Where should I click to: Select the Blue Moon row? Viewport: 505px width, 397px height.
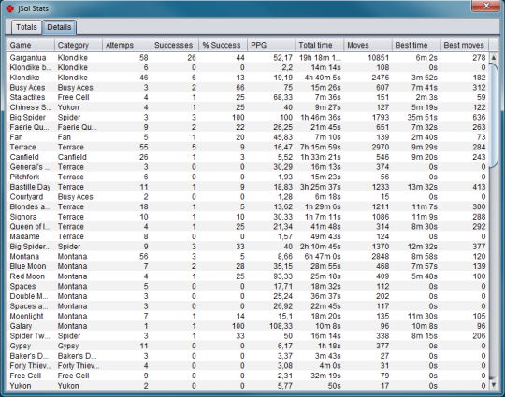coord(248,266)
